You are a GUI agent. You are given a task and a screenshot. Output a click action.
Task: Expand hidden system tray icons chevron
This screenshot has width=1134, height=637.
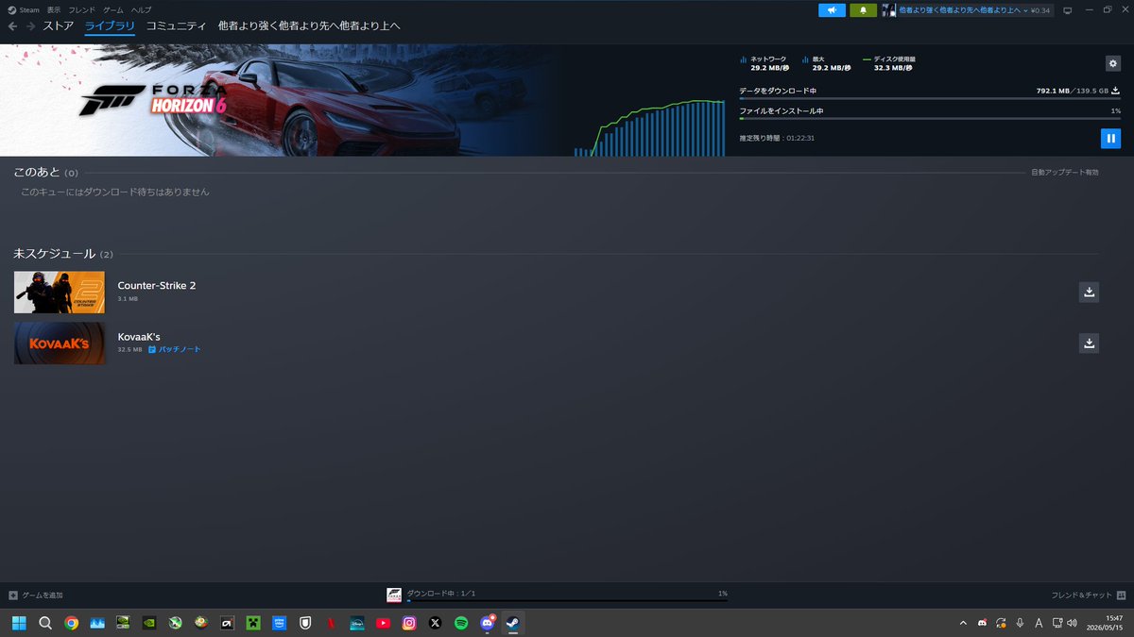(x=963, y=623)
